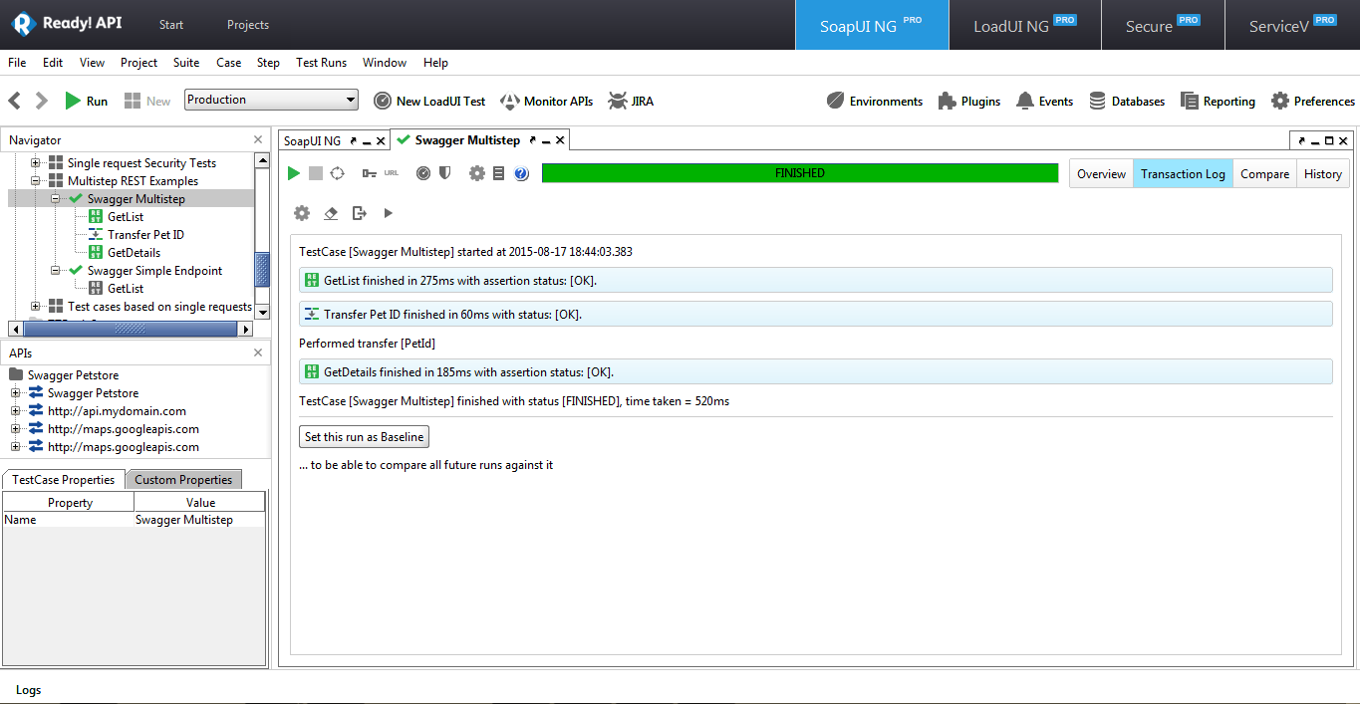The height and width of the screenshot is (704, 1360).
Task: Open the GetDetails finished entry in the log
Action: pos(816,371)
